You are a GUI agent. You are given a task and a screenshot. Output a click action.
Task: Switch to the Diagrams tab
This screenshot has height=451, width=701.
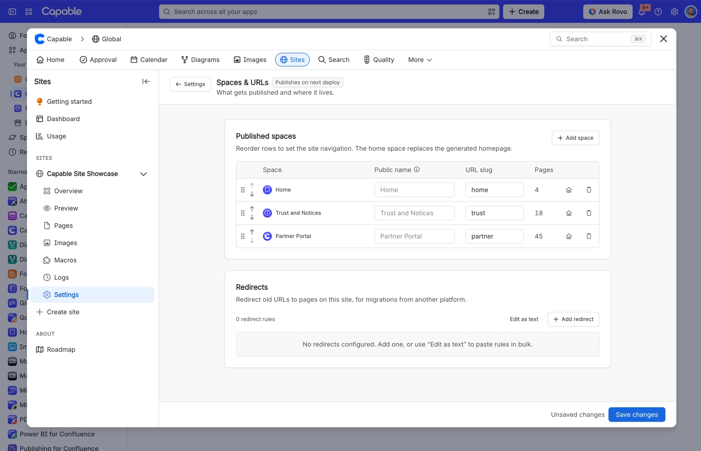click(200, 60)
